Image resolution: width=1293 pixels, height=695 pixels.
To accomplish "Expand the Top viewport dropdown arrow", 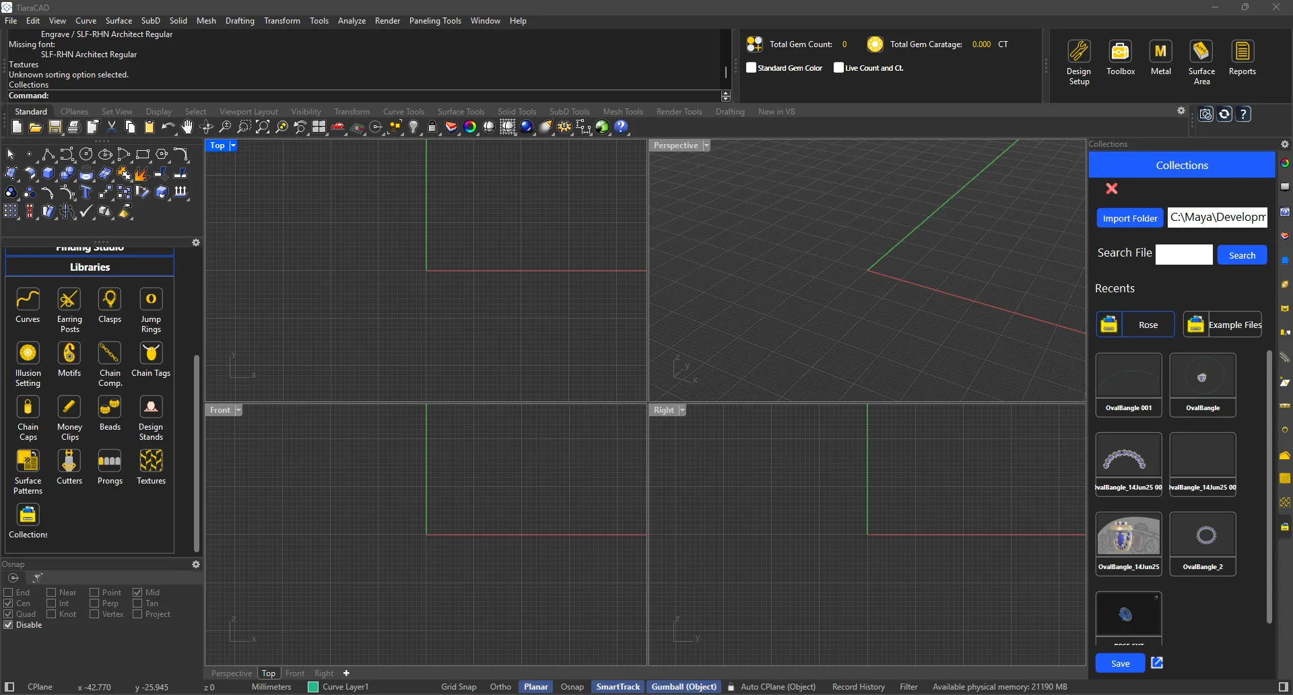I will click(233, 145).
